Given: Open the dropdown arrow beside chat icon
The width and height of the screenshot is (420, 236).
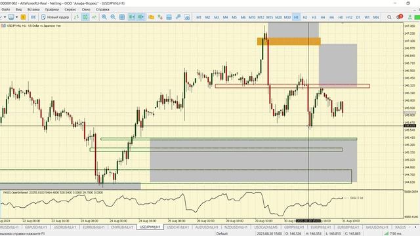Looking at the screenshot, I should click(x=16, y=17).
